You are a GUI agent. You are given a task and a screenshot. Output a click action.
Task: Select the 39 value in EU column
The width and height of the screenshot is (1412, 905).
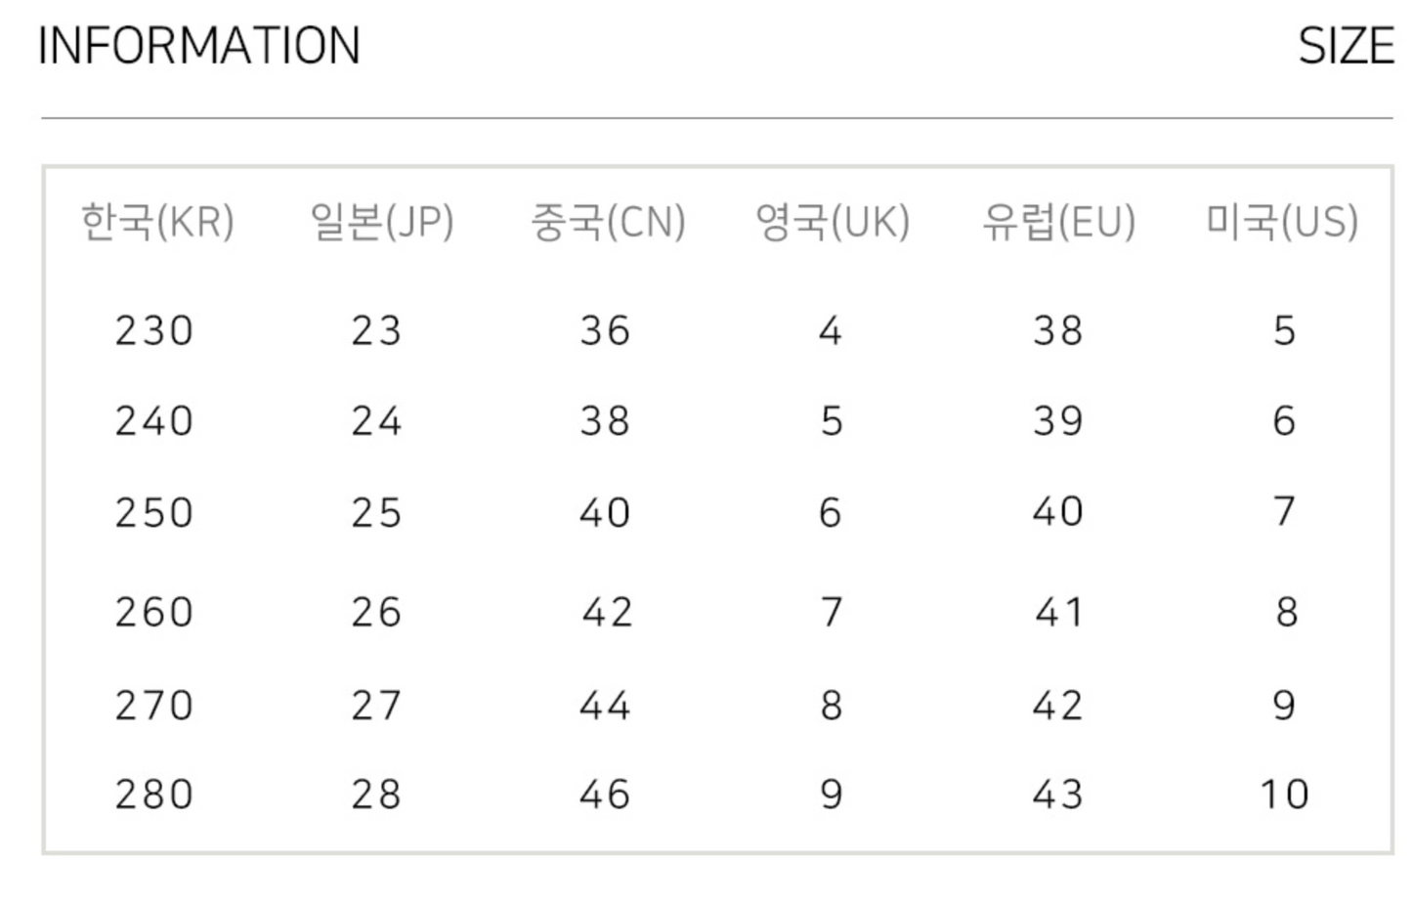(x=1058, y=421)
